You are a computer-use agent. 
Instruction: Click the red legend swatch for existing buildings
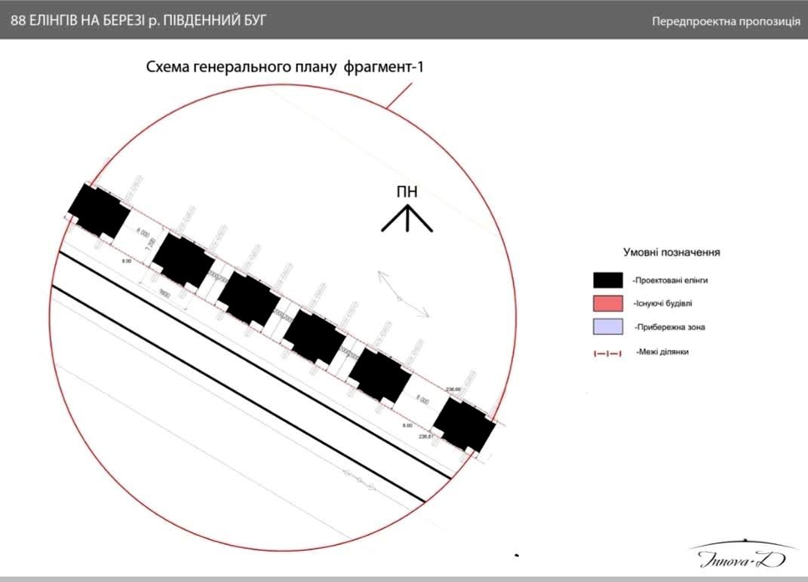click(x=607, y=304)
